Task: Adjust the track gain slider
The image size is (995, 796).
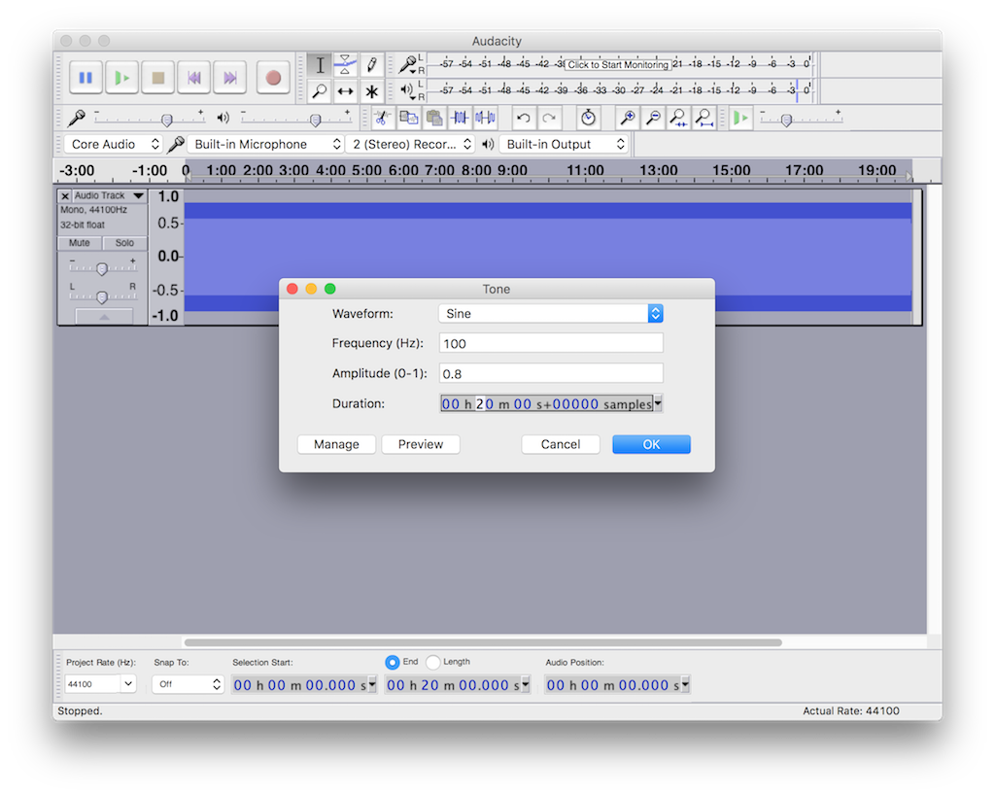Action: tap(102, 268)
